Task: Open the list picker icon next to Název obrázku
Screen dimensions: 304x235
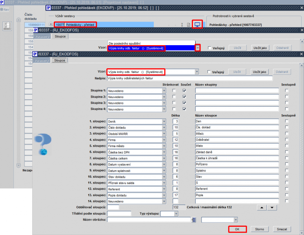Action: pos(194,220)
